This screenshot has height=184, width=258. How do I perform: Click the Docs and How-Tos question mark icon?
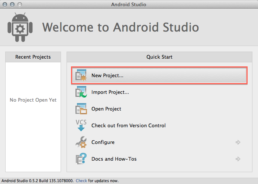coord(81,159)
